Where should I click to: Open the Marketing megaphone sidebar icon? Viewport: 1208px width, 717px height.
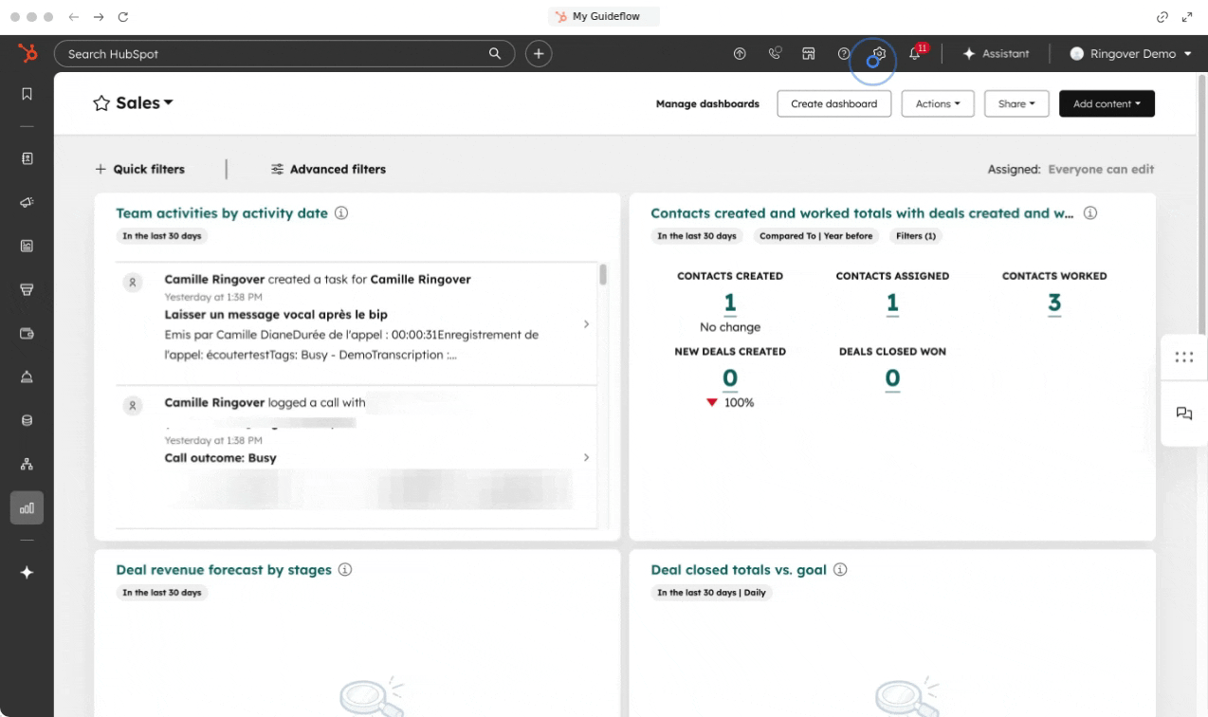pos(27,202)
